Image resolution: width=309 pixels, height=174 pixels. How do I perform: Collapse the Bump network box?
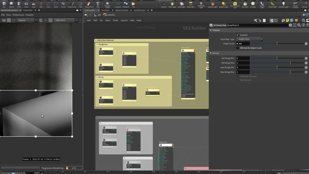tap(97, 77)
